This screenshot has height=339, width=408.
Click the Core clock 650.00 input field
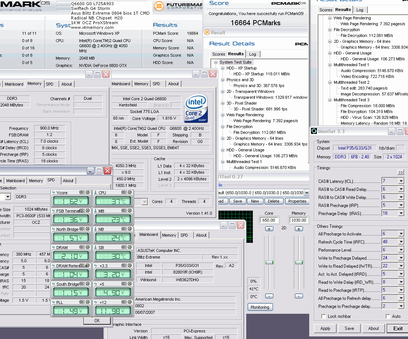tap(269, 220)
